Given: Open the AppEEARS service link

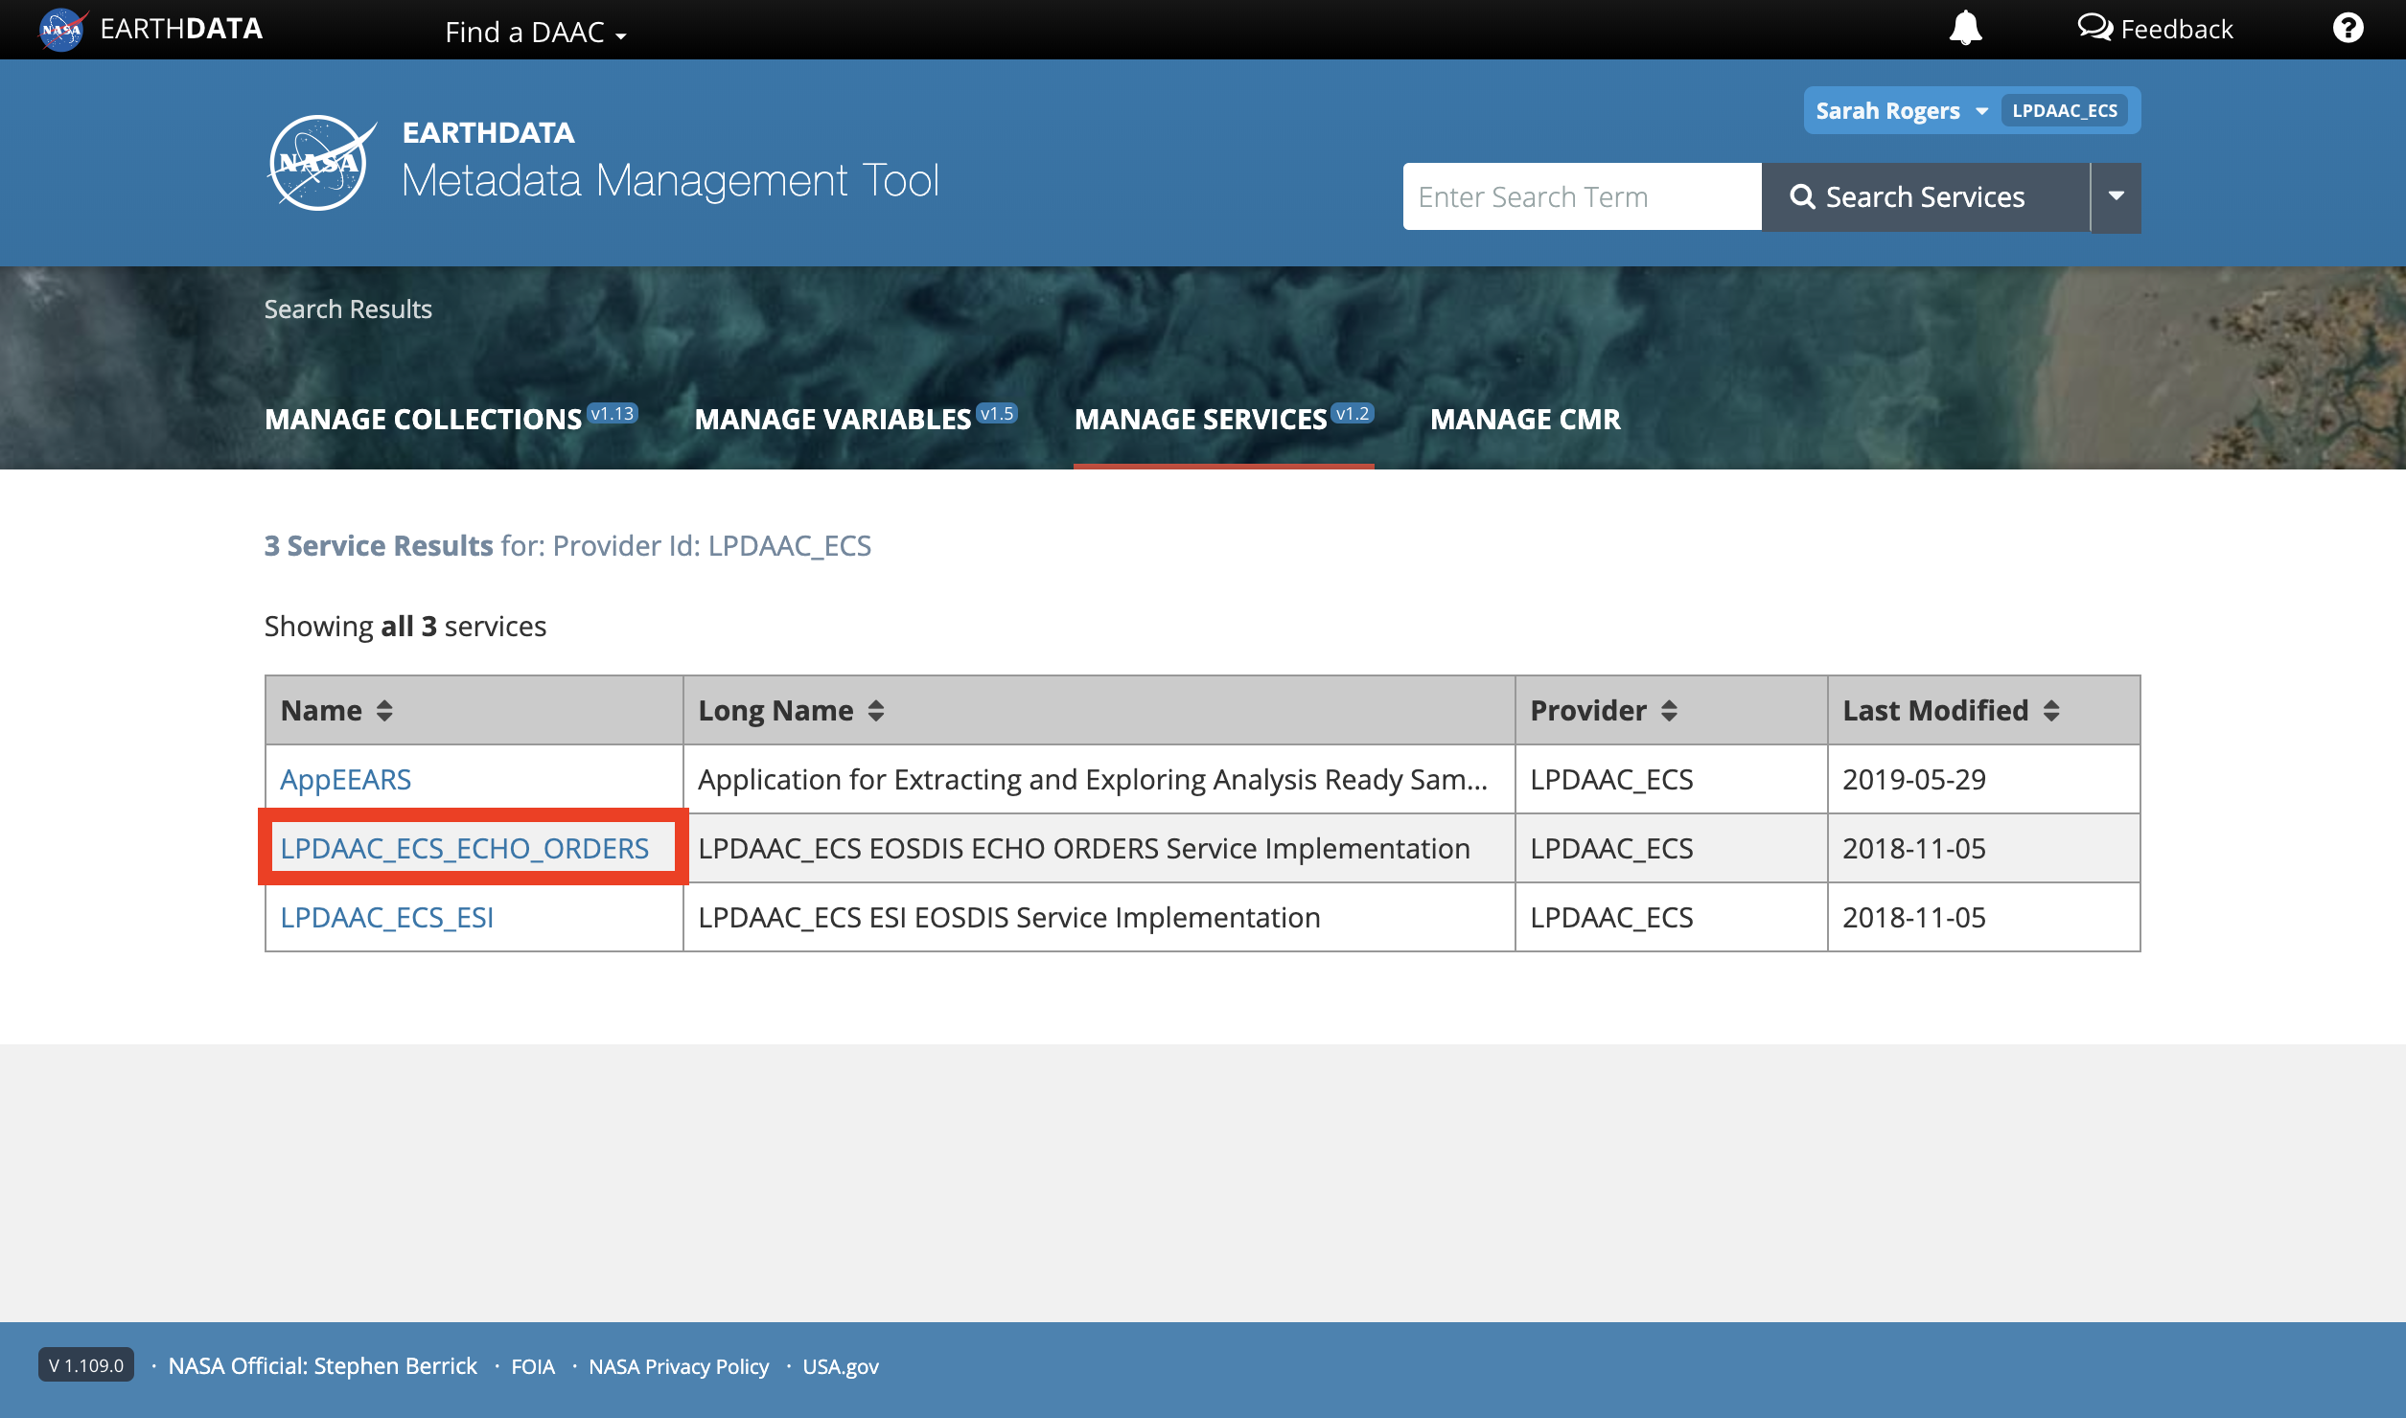Looking at the screenshot, I should pyautogui.click(x=345, y=780).
